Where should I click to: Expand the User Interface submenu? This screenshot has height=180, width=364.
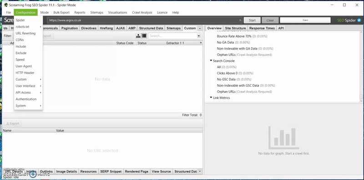pos(28,86)
